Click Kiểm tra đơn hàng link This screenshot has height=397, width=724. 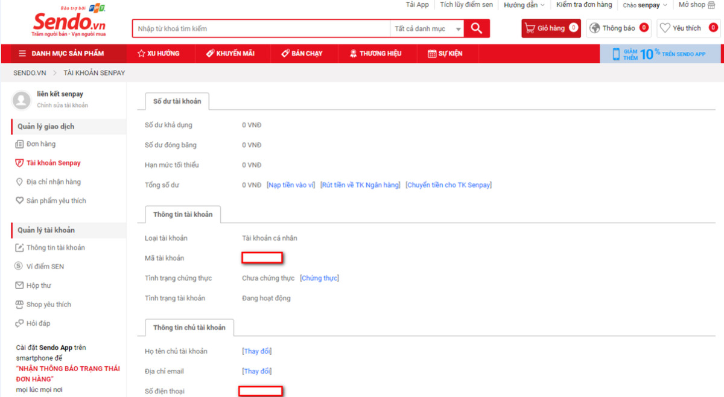584,5
